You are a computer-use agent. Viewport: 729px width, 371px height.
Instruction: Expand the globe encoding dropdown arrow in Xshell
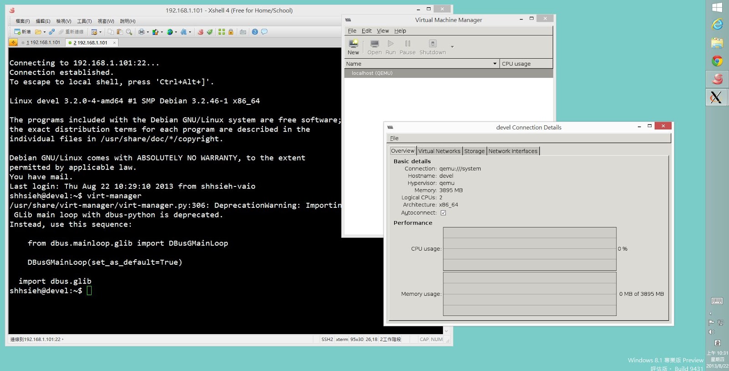pos(176,32)
